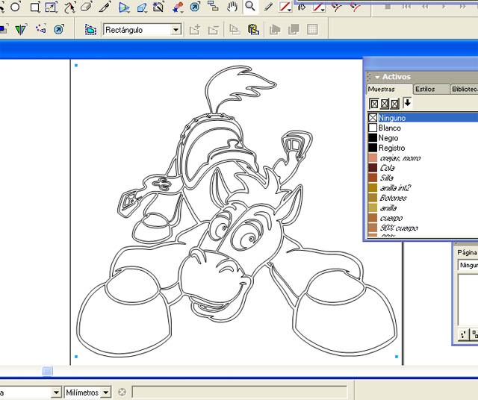Click the fill-and-stroke selector in Muestras
The width and height of the screenshot is (478, 400).
[x=395, y=104]
